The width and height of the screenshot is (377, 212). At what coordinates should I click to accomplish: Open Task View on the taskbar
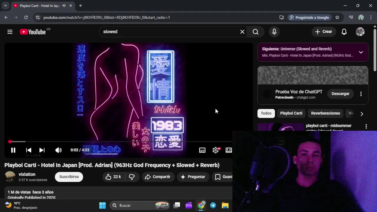click(x=176, y=206)
